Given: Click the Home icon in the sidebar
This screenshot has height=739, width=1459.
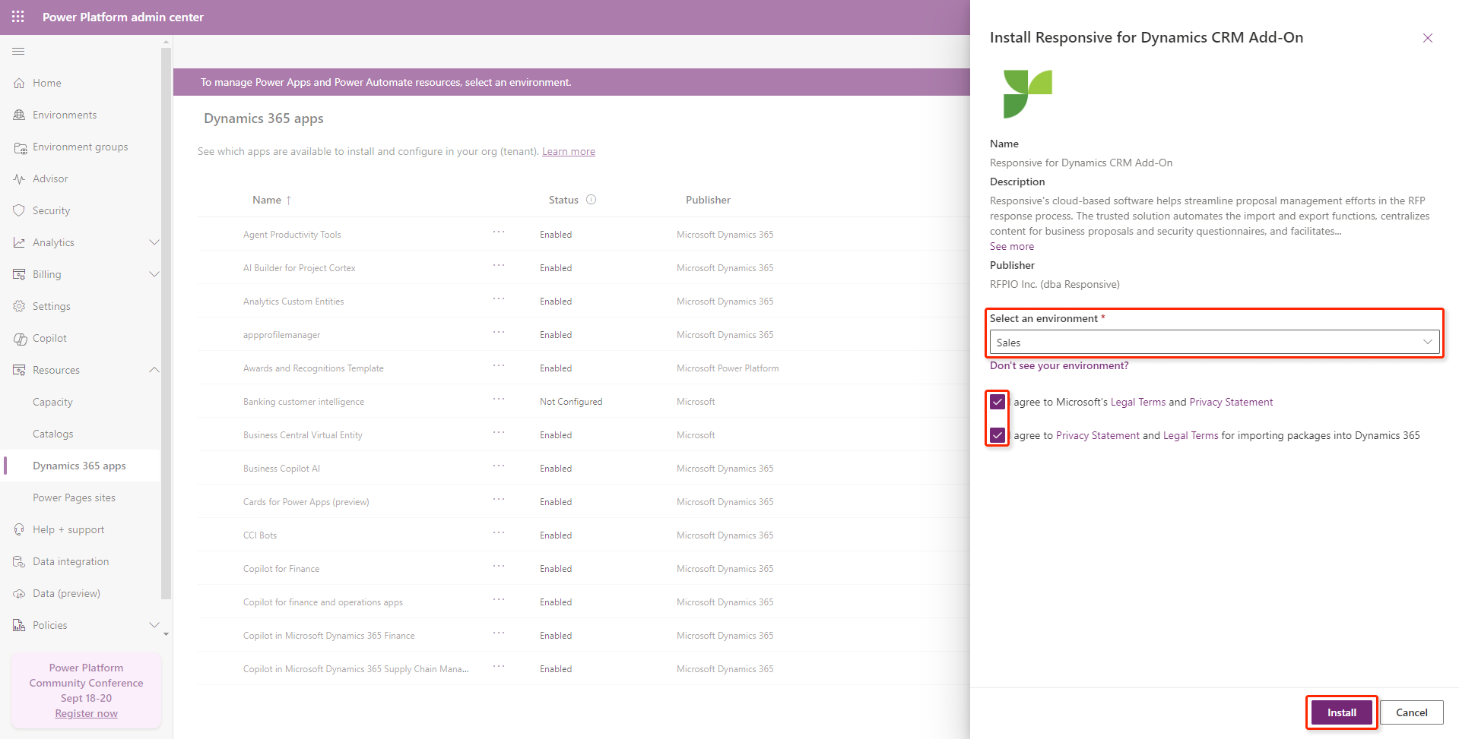Looking at the screenshot, I should click(19, 83).
